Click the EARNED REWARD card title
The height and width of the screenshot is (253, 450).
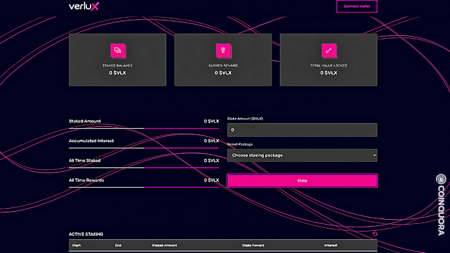(x=223, y=66)
